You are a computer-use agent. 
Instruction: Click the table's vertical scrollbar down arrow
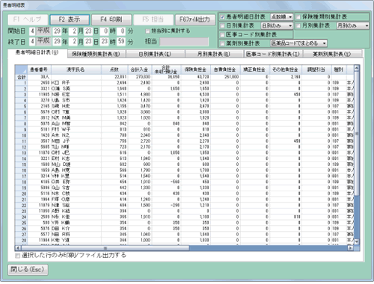pyautogui.click(x=357, y=241)
